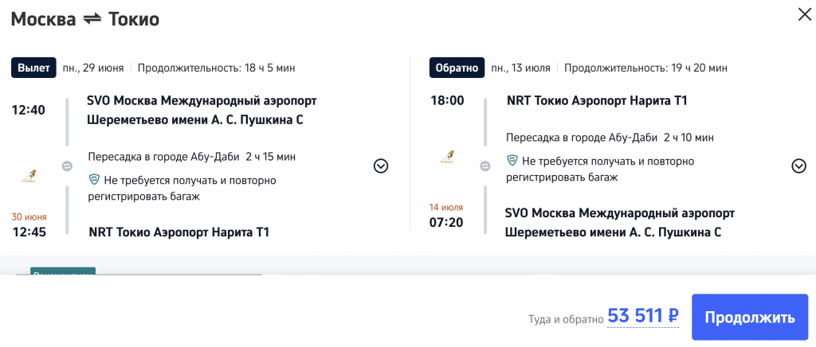Viewport: 816px width, 347px height.
Task: Select the Вылет badge
Action: point(33,68)
